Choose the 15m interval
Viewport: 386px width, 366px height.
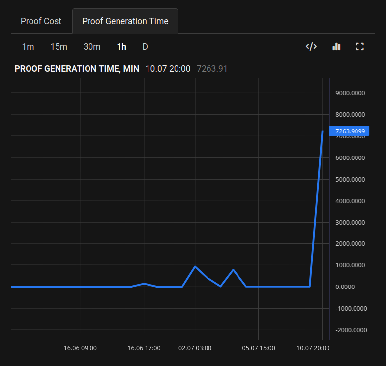[59, 47]
